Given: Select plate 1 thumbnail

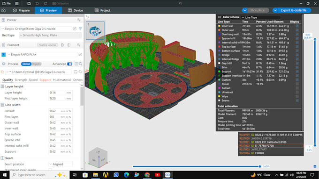Looking at the screenshot, I should pyautogui.click(x=95, y=30).
